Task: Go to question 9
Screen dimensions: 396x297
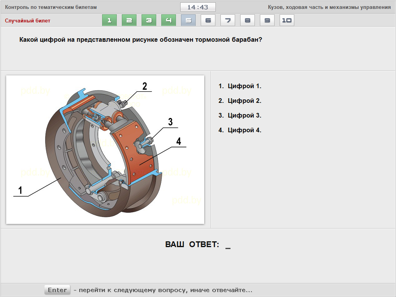Action: 267,20
